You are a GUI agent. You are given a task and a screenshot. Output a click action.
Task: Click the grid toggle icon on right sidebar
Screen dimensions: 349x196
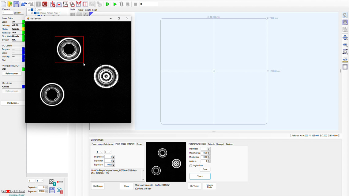coord(345,67)
